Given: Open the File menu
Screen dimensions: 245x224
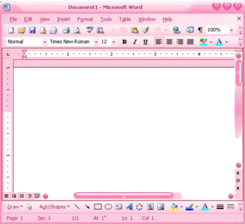Looking at the screenshot, I should click(13, 19).
